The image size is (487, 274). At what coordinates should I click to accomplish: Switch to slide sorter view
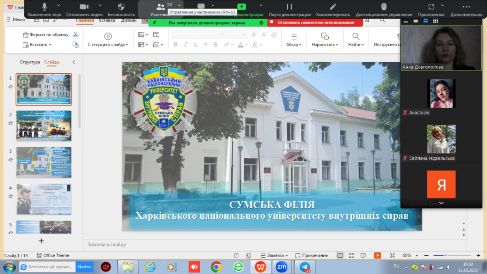pyautogui.click(x=351, y=255)
